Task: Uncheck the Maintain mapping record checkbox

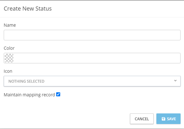Action: tap(58, 95)
